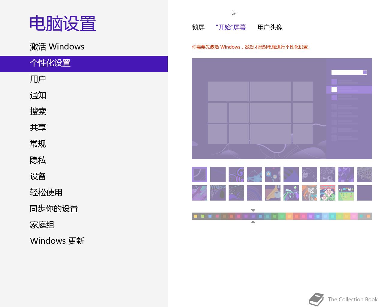This screenshot has width=384, height=307.
Task: Select the rainbow meadow landscape background thumbnail
Action: (346, 193)
